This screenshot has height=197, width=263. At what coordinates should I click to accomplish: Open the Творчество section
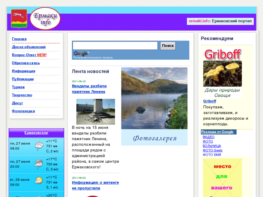(x=22, y=95)
